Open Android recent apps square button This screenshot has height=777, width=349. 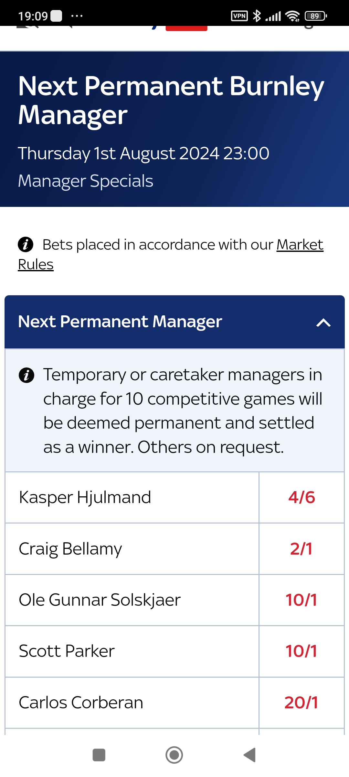click(x=99, y=755)
